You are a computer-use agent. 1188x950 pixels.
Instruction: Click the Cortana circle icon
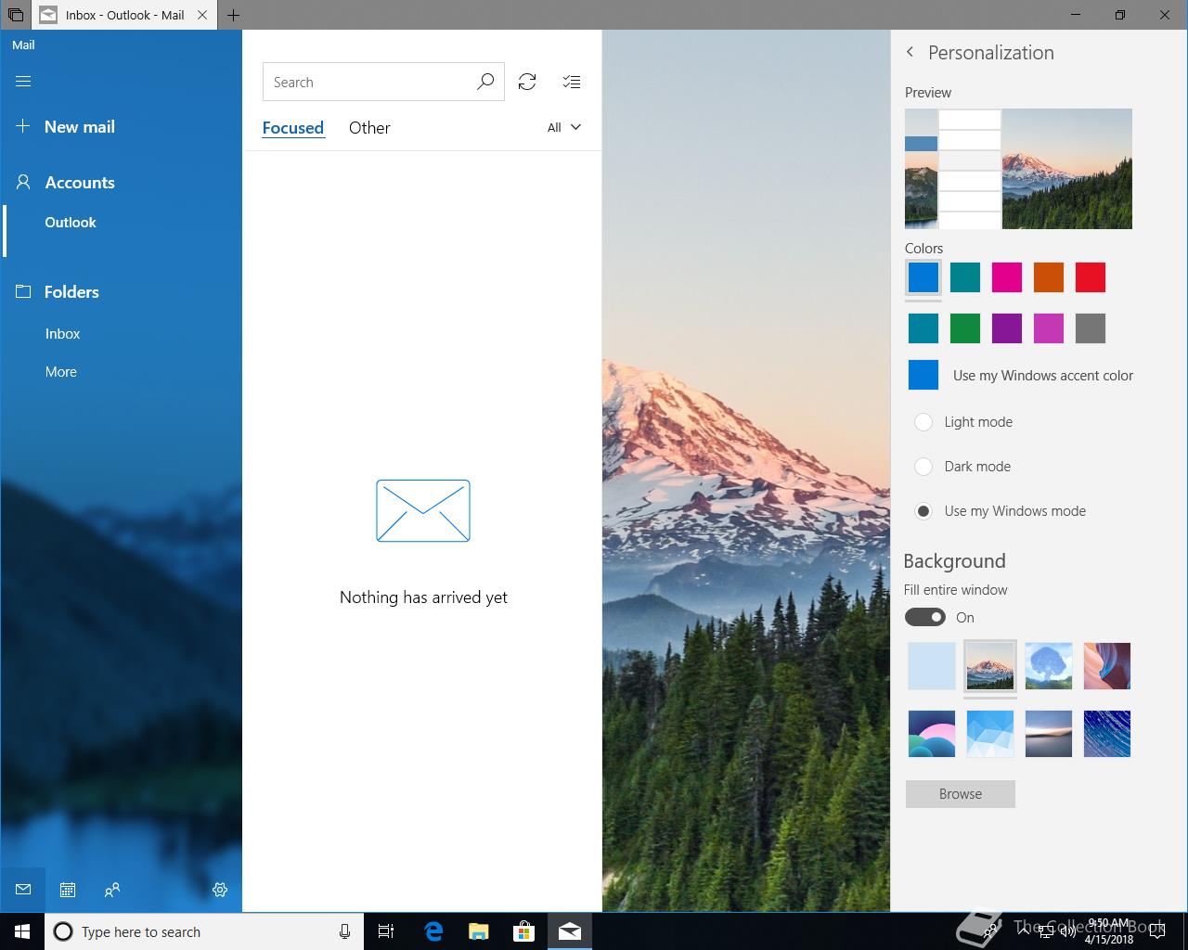[x=63, y=931]
